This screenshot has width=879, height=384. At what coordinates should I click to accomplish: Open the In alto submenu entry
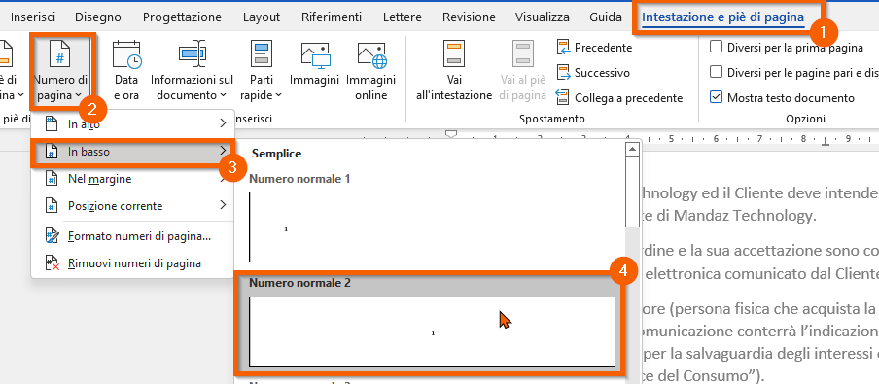click(131, 124)
